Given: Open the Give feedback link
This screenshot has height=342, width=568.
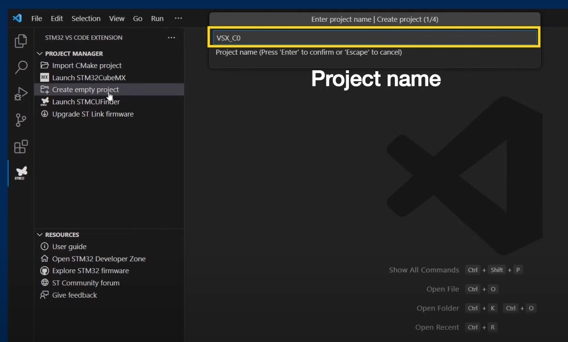Looking at the screenshot, I should (75, 295).
